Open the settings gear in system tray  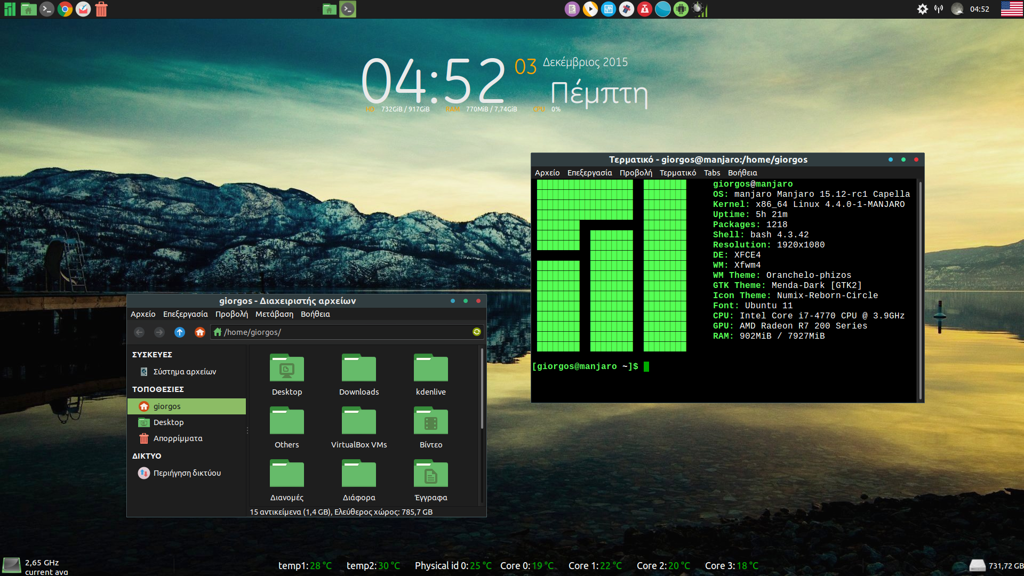click(x=923, y=9)
